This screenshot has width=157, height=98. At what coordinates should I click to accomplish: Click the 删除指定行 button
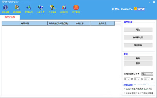[x=138, y=37]
